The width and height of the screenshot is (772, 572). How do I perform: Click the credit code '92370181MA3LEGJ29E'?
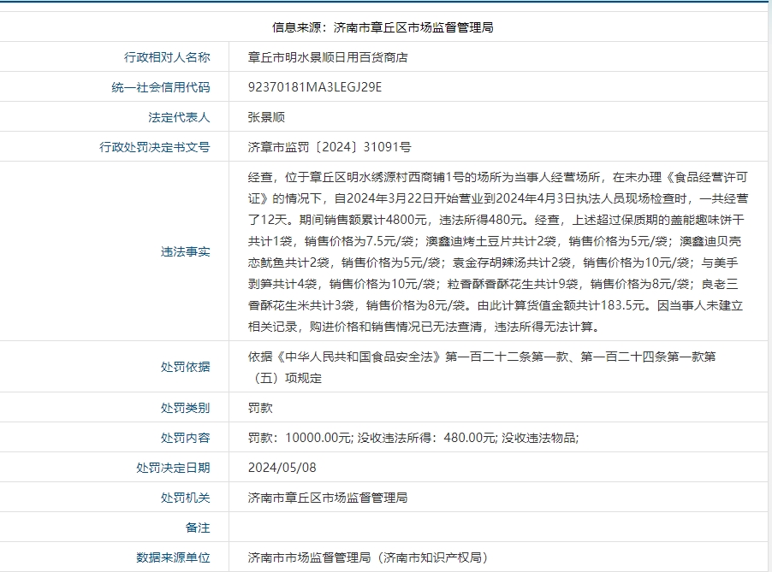click(315, 87)
